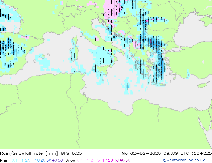The height and width of the screenshot is (163, 212).
Task: Click the "(00+225" forecast offset text
Action: [x=202, y=153]
